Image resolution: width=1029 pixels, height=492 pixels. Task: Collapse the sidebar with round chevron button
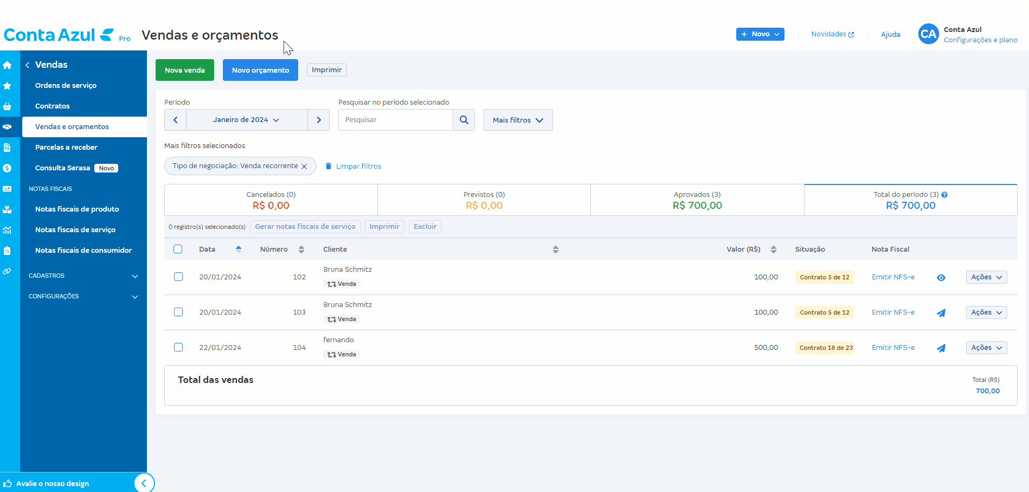point(144,483)
